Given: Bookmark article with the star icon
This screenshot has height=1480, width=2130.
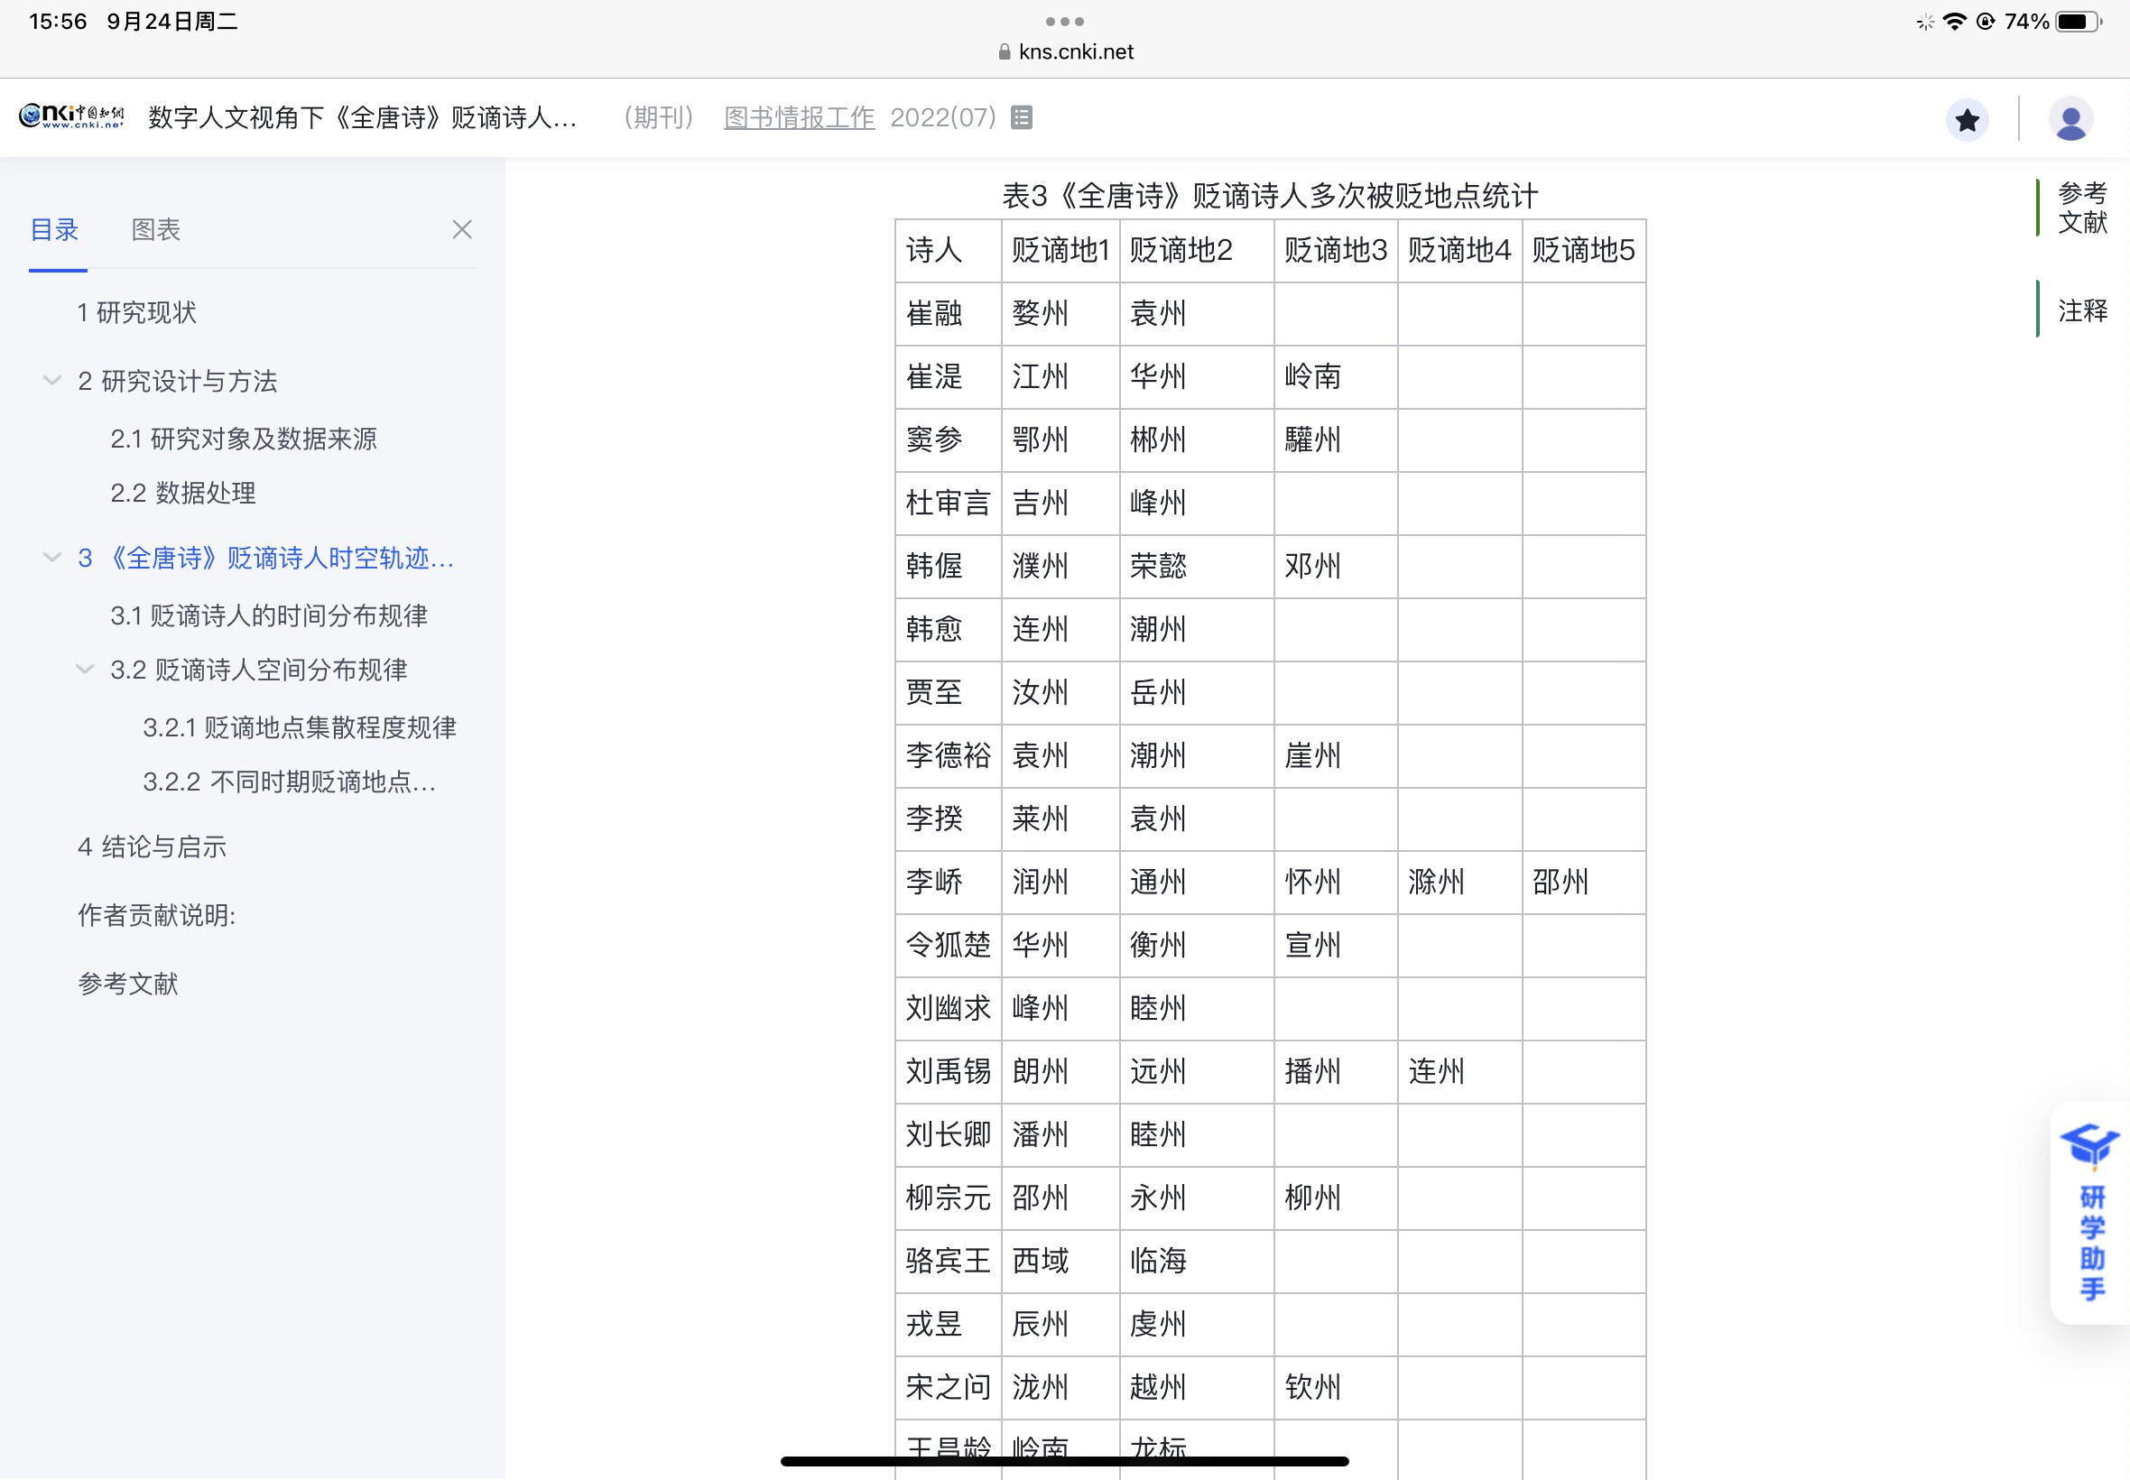Looking at the screenshot, I should pos(1967,120).
